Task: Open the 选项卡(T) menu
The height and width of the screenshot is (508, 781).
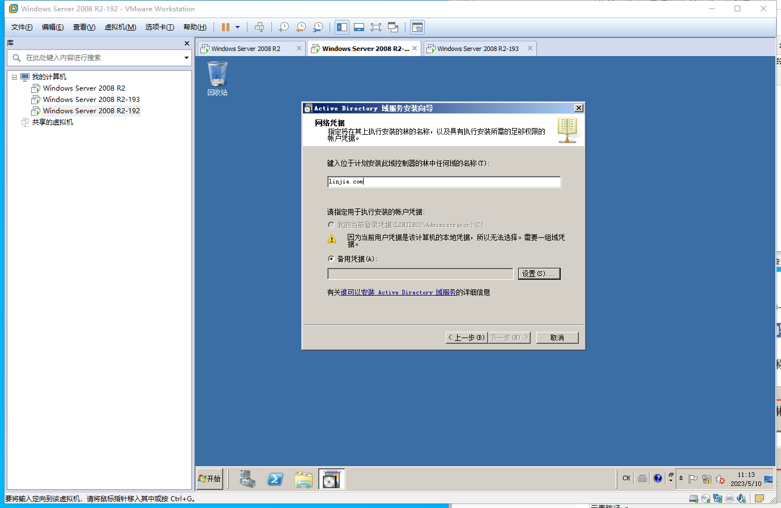Action: point(160,27)
